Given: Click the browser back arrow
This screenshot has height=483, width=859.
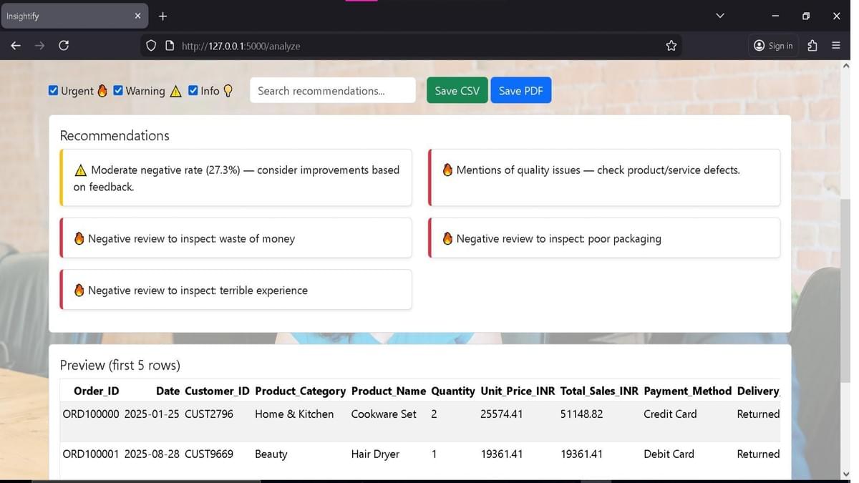Looking at the screenshot, I should pos(16,46).
